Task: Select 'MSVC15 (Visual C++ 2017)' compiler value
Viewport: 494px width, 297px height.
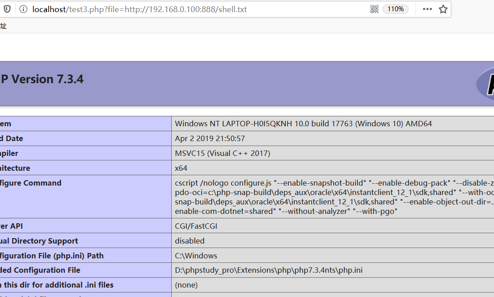Action: [223, 153]
